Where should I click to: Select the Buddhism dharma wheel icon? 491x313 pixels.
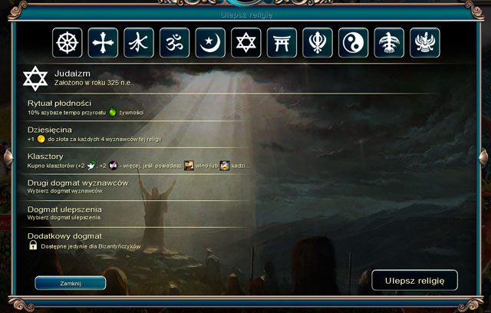(68, 42)
